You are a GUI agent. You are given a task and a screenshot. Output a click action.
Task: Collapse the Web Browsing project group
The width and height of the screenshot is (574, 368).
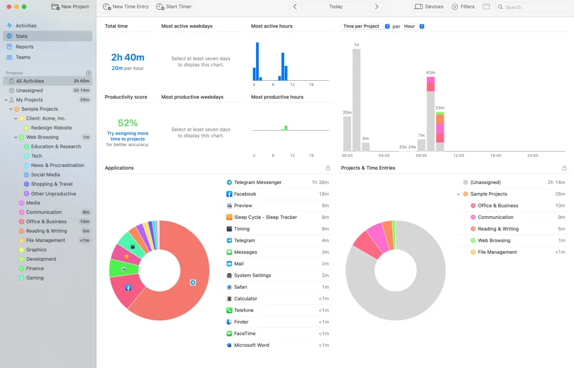pos(15,138)
